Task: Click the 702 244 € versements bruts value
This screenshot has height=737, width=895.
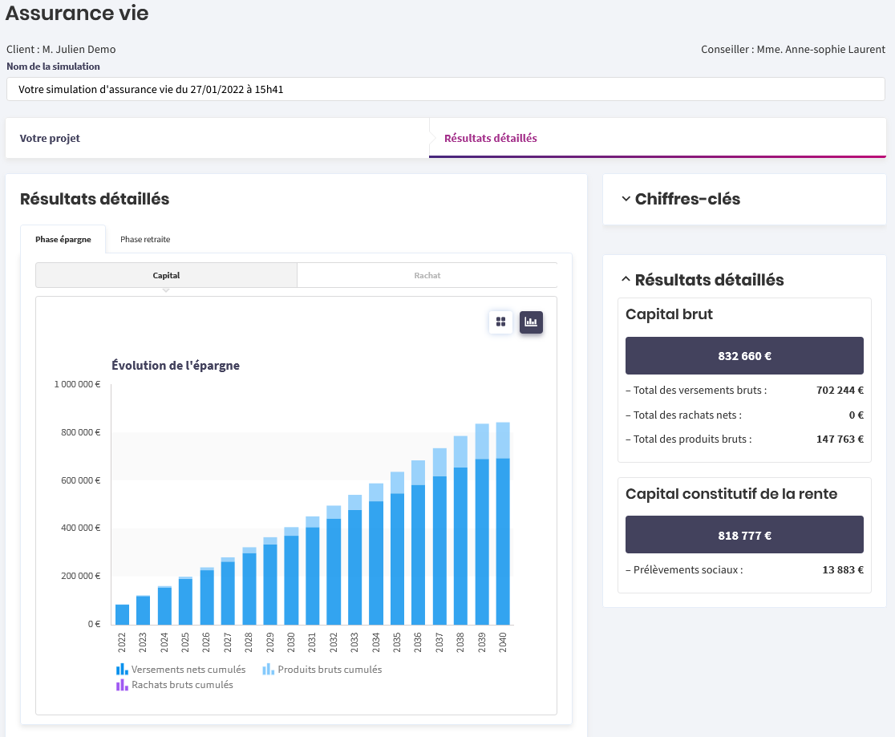Action: pyautogui.click(x=840, y=390)
